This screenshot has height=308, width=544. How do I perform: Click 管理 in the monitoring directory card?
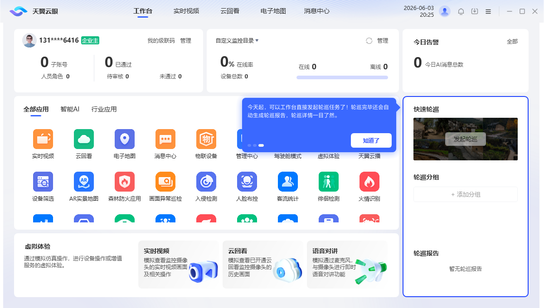pyautogui.click(x=383, y=41)
